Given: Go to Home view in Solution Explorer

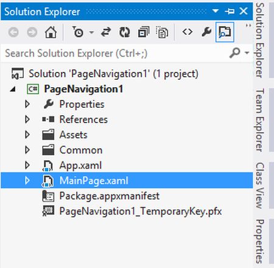Looking at the screenshot, I should (51, 32).
